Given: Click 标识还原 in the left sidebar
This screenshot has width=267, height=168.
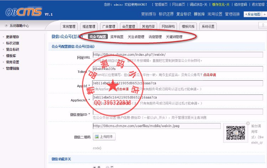Looking at the screenshot, I should (12, 43).
